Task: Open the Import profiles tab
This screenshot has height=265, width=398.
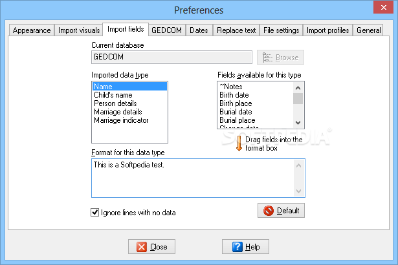Action: [327, 30]
